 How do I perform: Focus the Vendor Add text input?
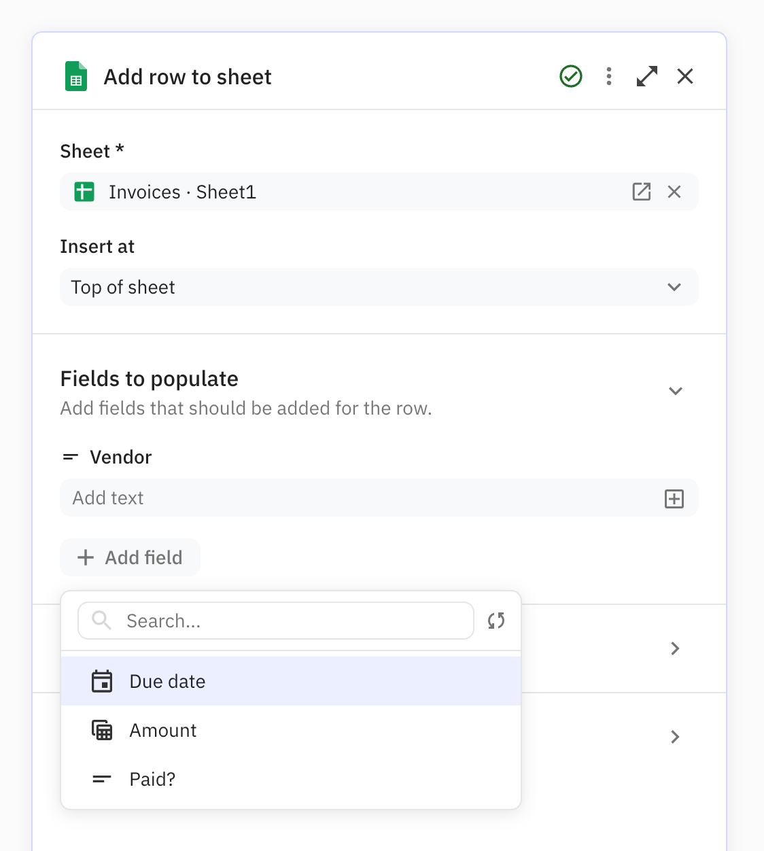360,498
